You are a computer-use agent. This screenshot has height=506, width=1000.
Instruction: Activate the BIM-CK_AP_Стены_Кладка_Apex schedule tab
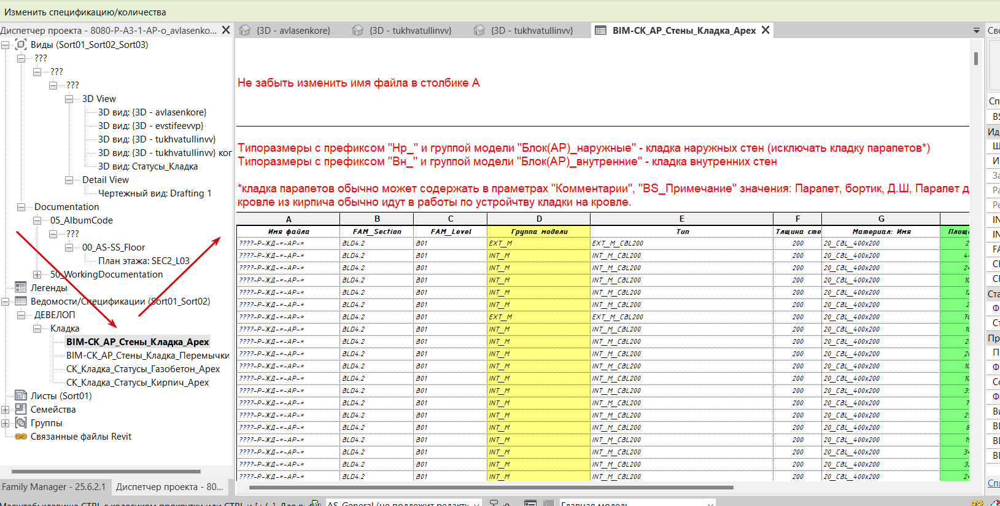pyautogui.click(x=683, y=30)
